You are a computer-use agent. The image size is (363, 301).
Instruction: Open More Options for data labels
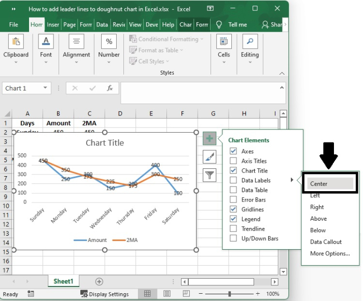(330, 253)
